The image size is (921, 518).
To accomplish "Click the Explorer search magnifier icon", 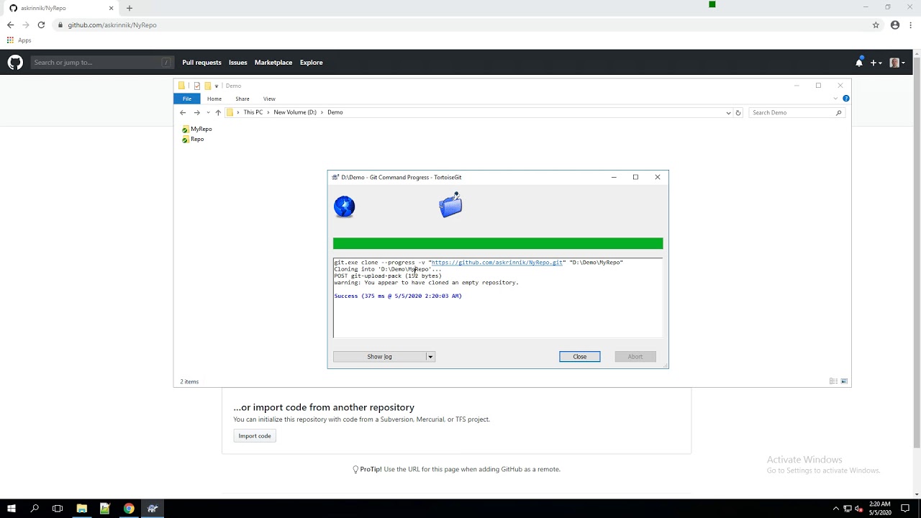I will [x=838, y=113].
